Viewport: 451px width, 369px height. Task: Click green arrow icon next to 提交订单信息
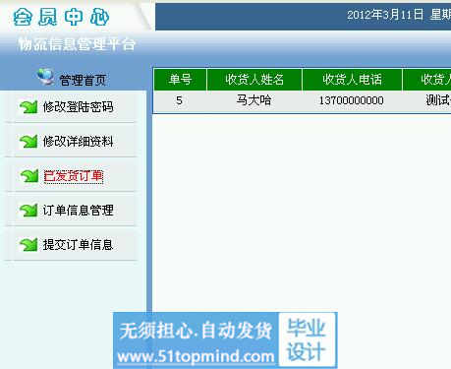point(28,245)
